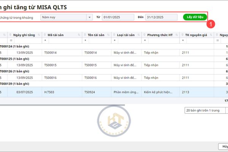Click the asterisk filter operator under Mã tài sản
Image resolution: width=228 pixels, height=152 pixels.
46,40
